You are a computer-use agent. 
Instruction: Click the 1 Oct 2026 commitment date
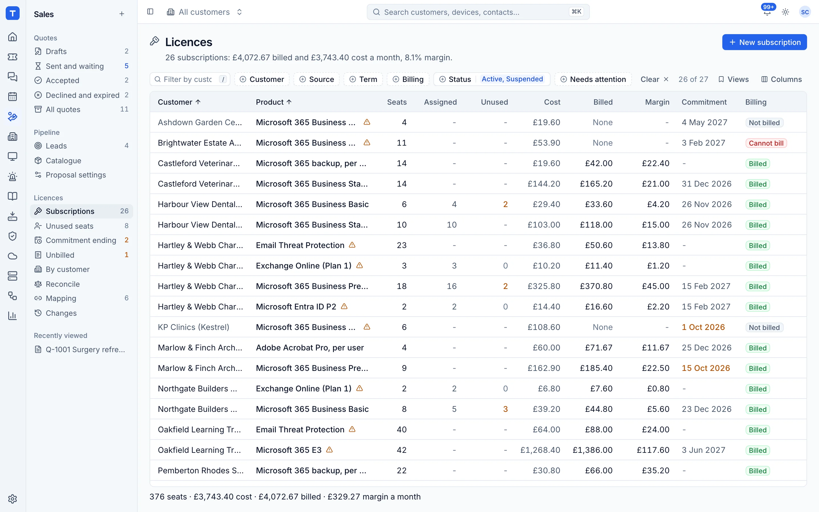coord(703,327)
